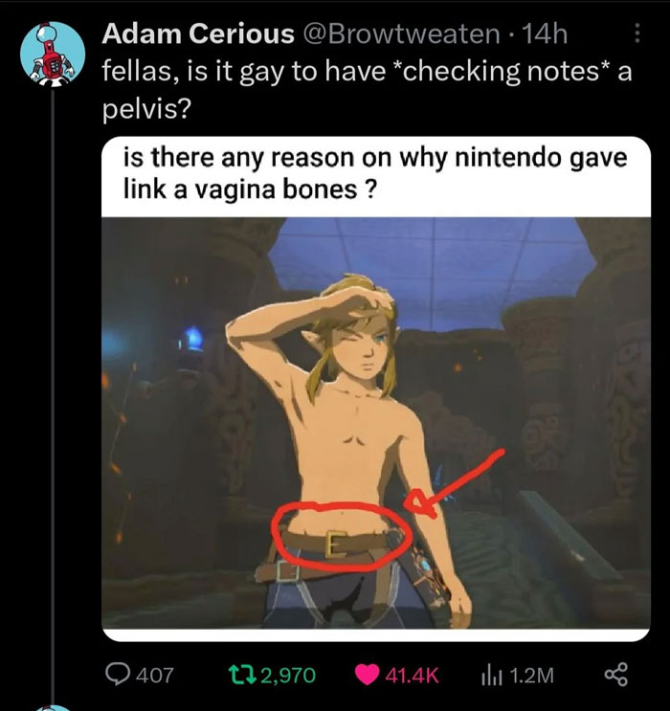This screenshot has height=711, width=670.
Task: Tap the share icon on the post
Action: click(616, 675)
